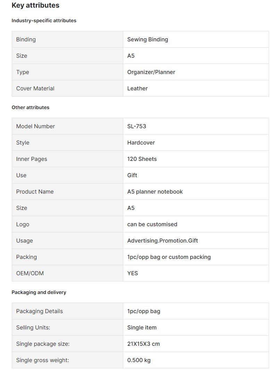Select the 21X15X3 cm package size
The height and width of the screenshot is (376, 276).
coord(143,344)
